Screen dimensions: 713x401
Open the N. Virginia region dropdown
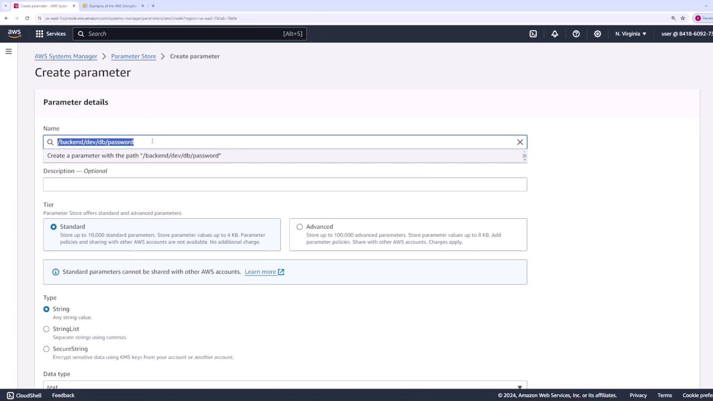pos(631,33)
